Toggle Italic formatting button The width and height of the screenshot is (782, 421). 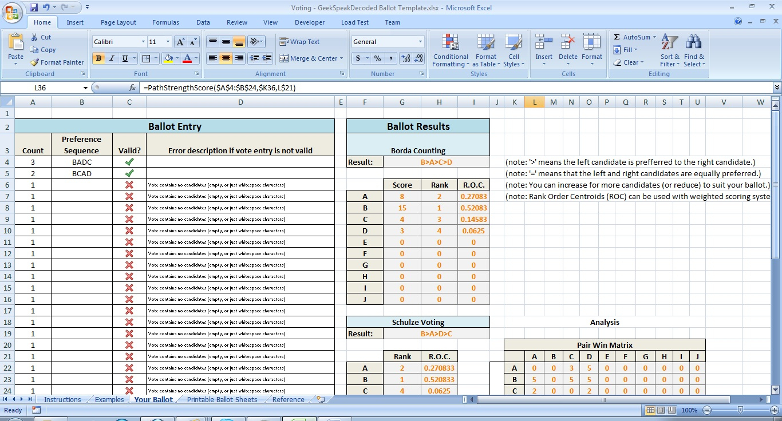pyautogui.click(x=112, y=58)
